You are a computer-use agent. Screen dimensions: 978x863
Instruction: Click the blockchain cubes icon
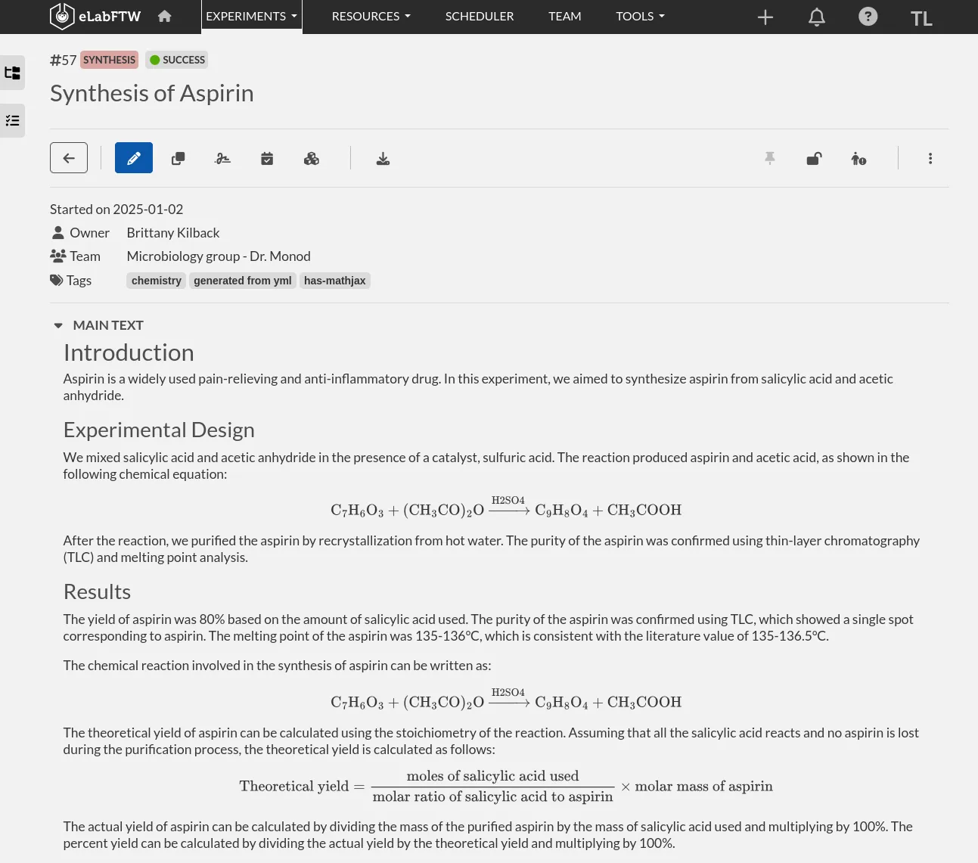click(312, 158)
